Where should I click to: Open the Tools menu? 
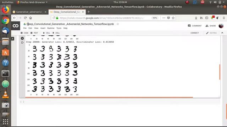(x=59, y=28)
